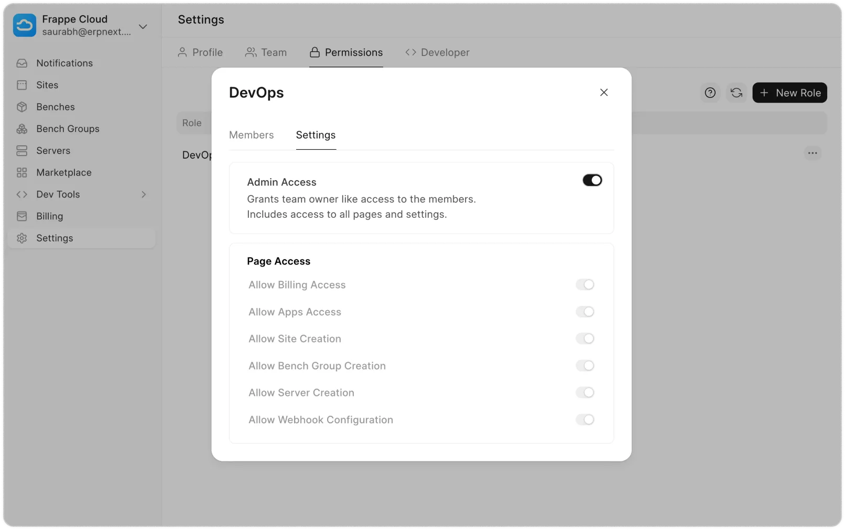Turn on Allow Webhook Configuration
This screenshot has width=845, height=530.
tap(586, 419)
